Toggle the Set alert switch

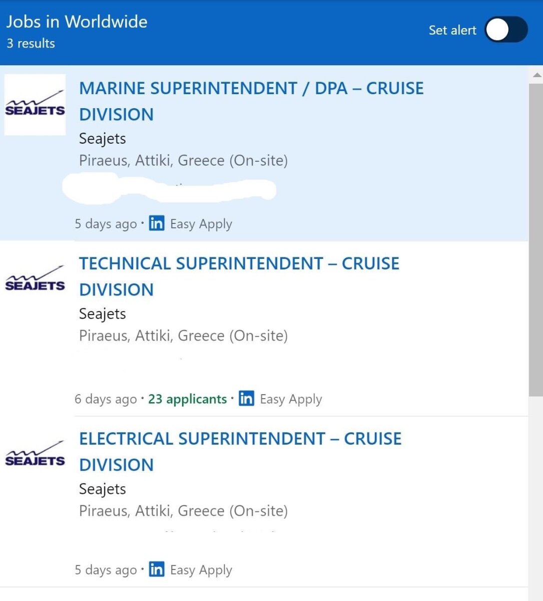(506, 30)
